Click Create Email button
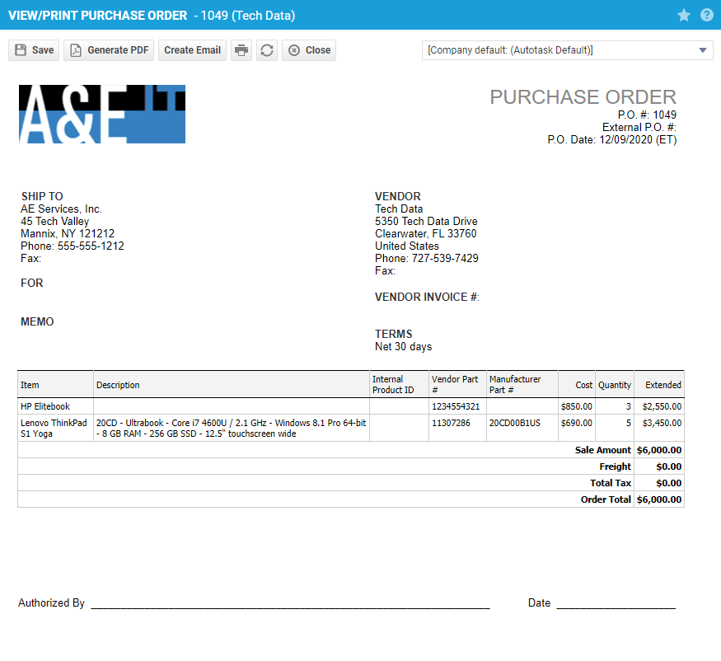Image resolution: width=721 pixels, height=661 pixels. tap(192, 50)
